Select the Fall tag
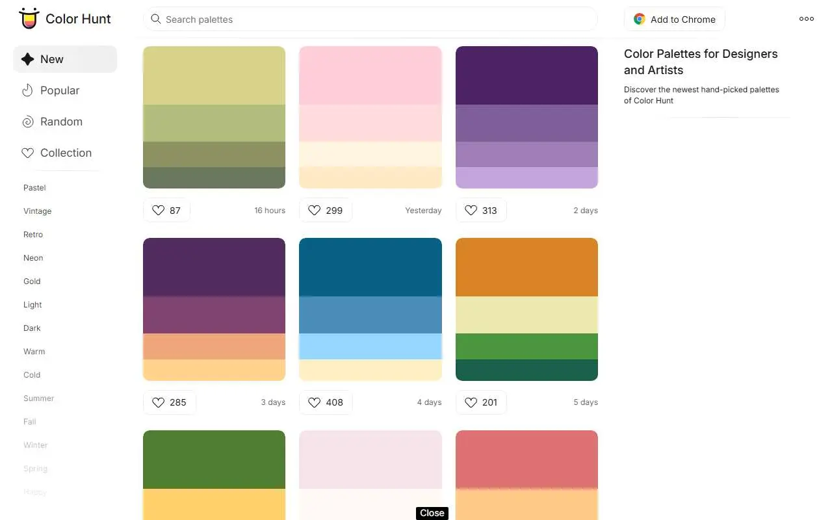 (30, 422)
